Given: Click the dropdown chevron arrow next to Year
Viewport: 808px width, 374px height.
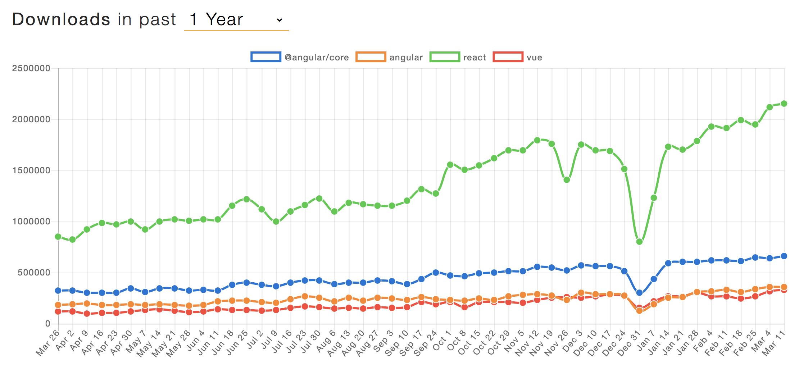Looking at the screenshot, I should (280, 20).
